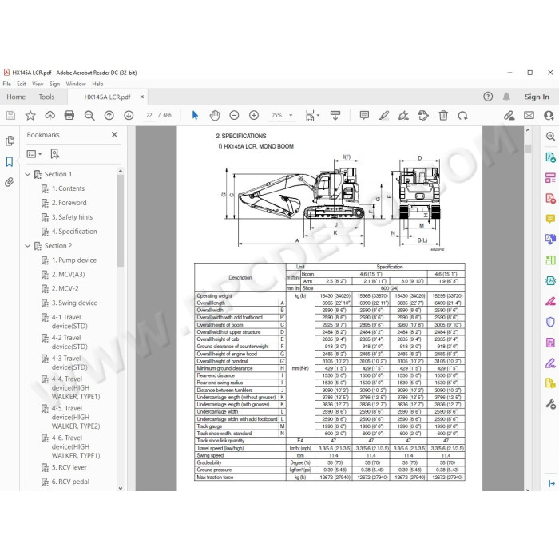Go to previous page arrow
The image size is (559, 559).
click(109, 115)
